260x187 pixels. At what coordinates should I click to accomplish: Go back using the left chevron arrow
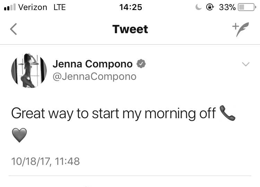tap(14, 29)
